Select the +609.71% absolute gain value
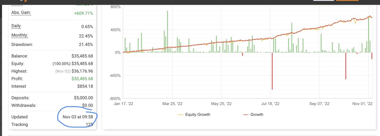 pyautogui.click(x=83, y=13)
